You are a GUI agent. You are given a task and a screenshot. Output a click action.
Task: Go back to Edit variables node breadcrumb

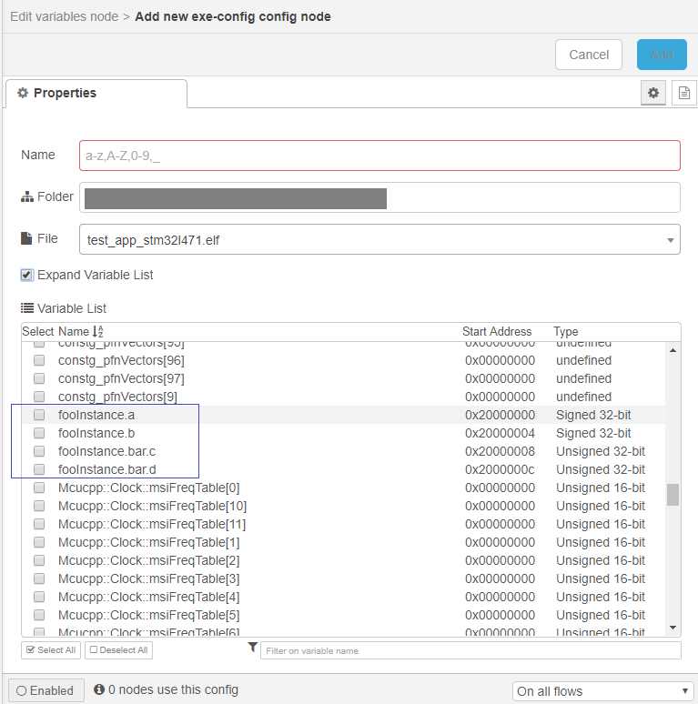[x=65, y=16]
